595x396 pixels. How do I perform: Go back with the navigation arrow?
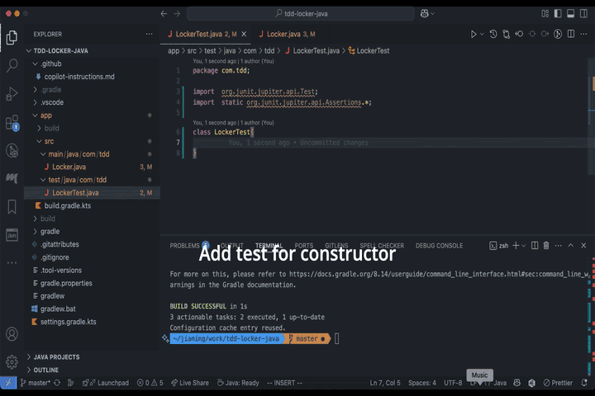coord(164,14)
